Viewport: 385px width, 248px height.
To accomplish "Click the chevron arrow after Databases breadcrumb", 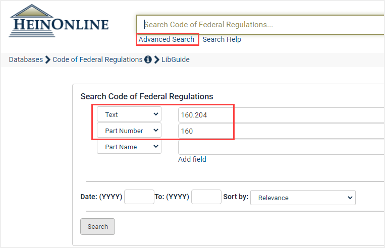I will click(48, 59).
